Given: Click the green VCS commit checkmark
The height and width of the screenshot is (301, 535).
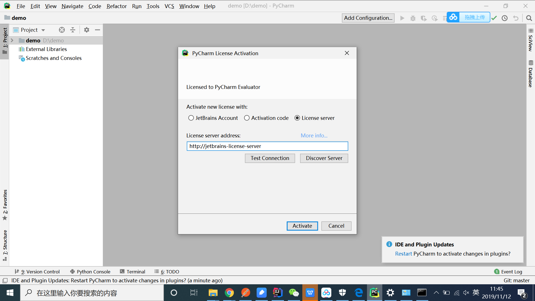Looking at the screenshot, I should tap(494, 18).
